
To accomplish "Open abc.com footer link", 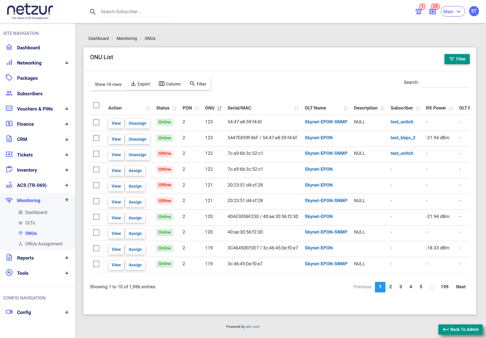I will 253,327.
